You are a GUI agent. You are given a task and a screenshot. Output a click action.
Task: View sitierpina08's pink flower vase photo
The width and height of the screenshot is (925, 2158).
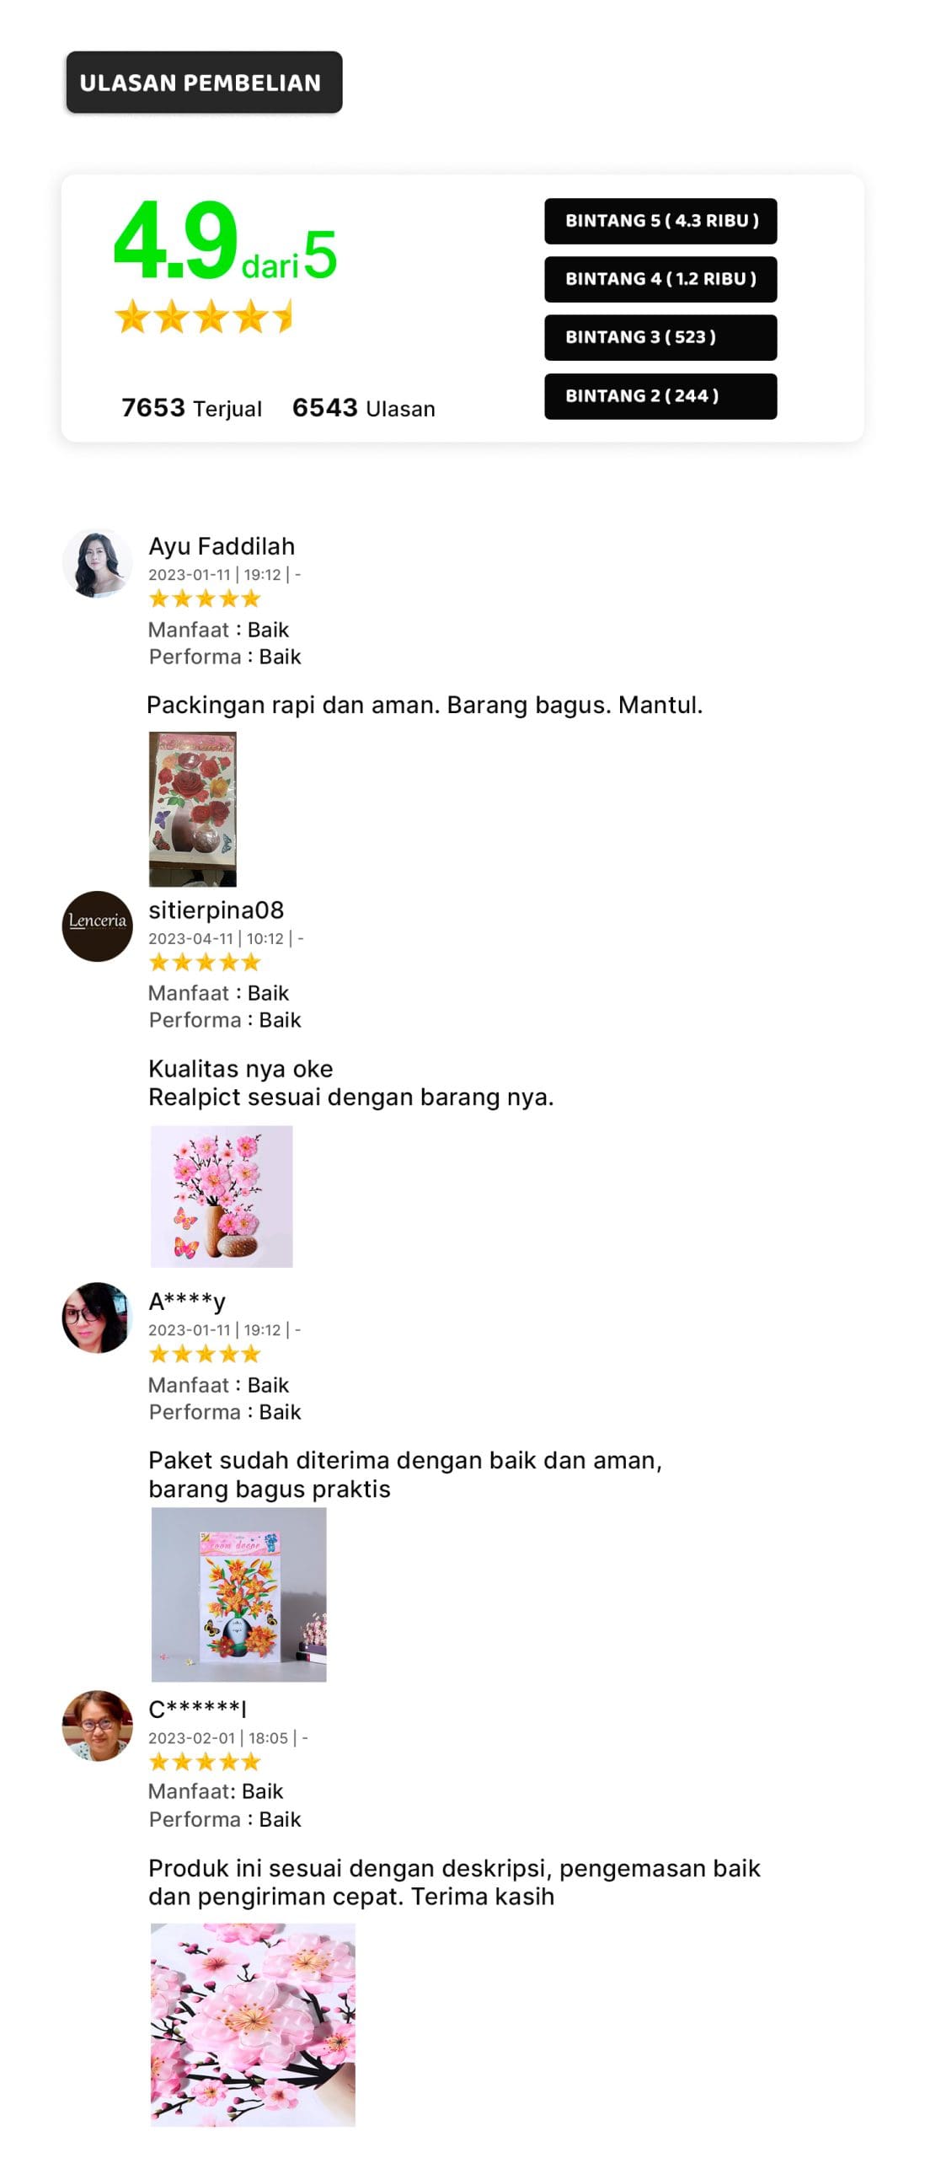click(222, 1195)
